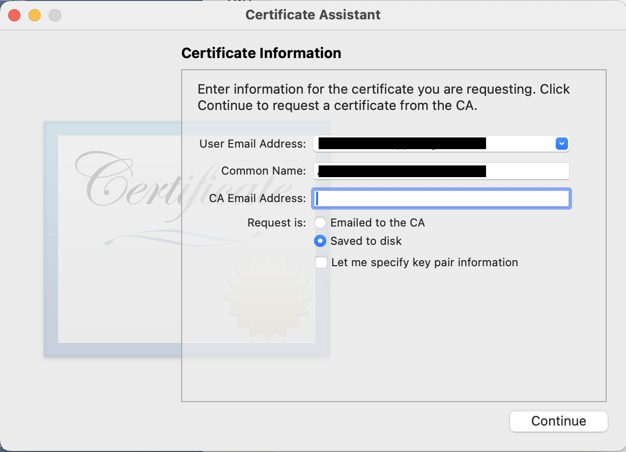Click inside the User Email Address combo box
The width and height of the screenshot is (626, 452).
pyautogui.click(x=433, y=144)
